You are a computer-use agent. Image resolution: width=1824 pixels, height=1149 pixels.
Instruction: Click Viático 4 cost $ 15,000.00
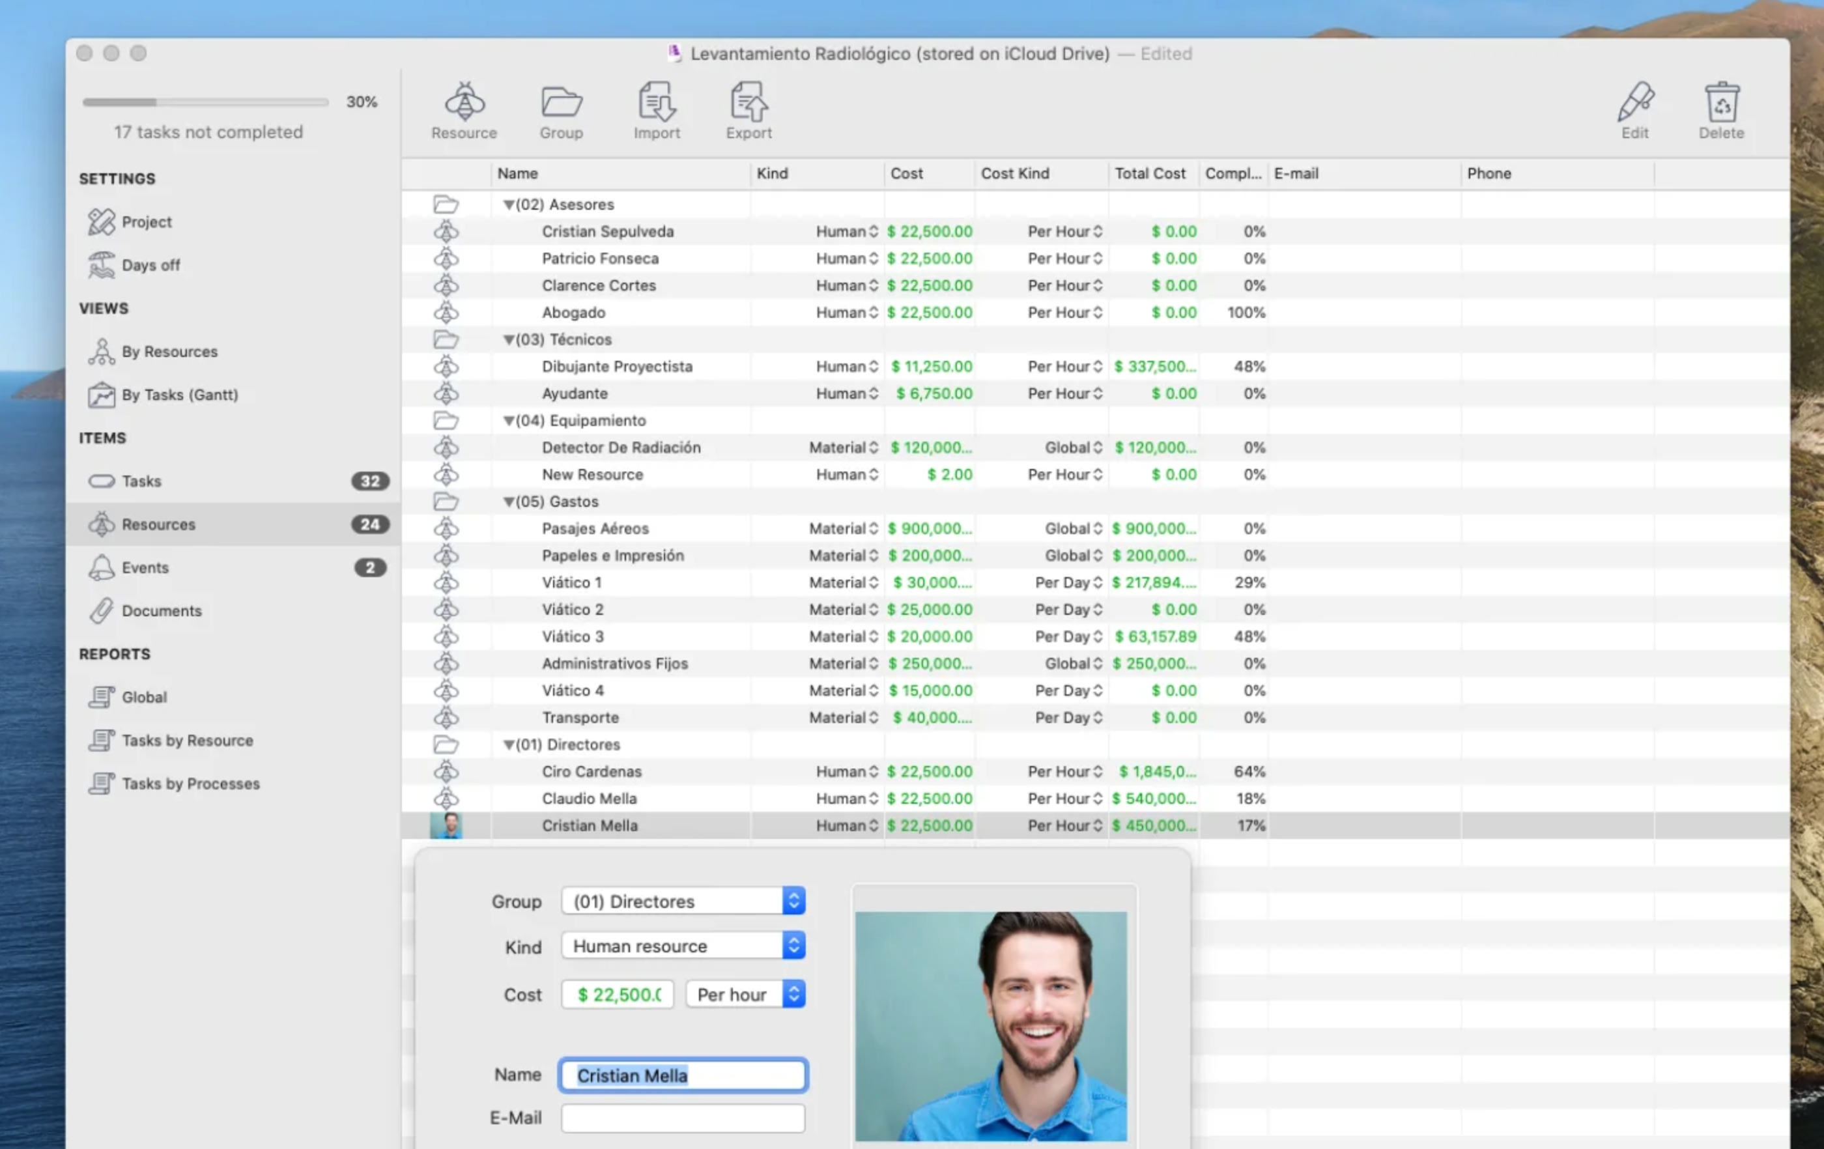pos(930,690)
